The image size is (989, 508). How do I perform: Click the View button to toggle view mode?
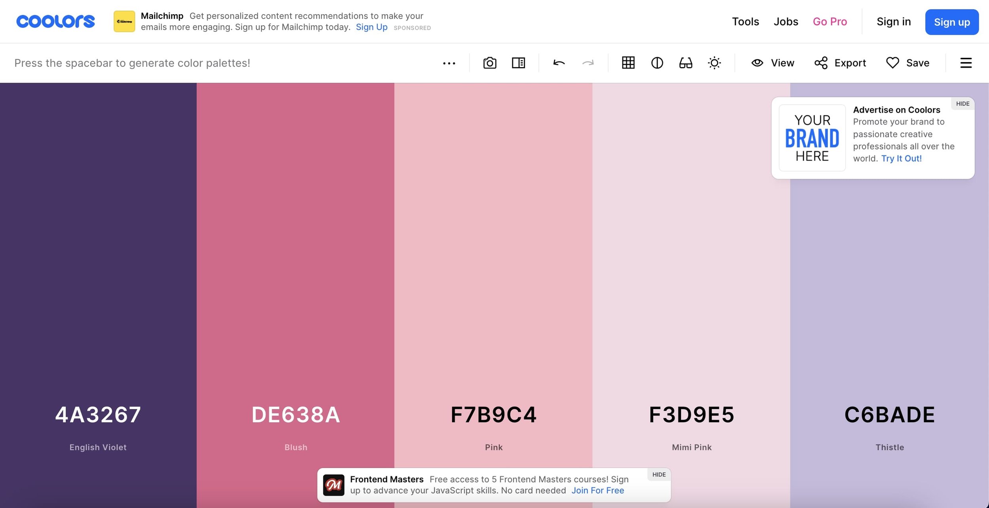pyautogui.click(x=773, y=62)
